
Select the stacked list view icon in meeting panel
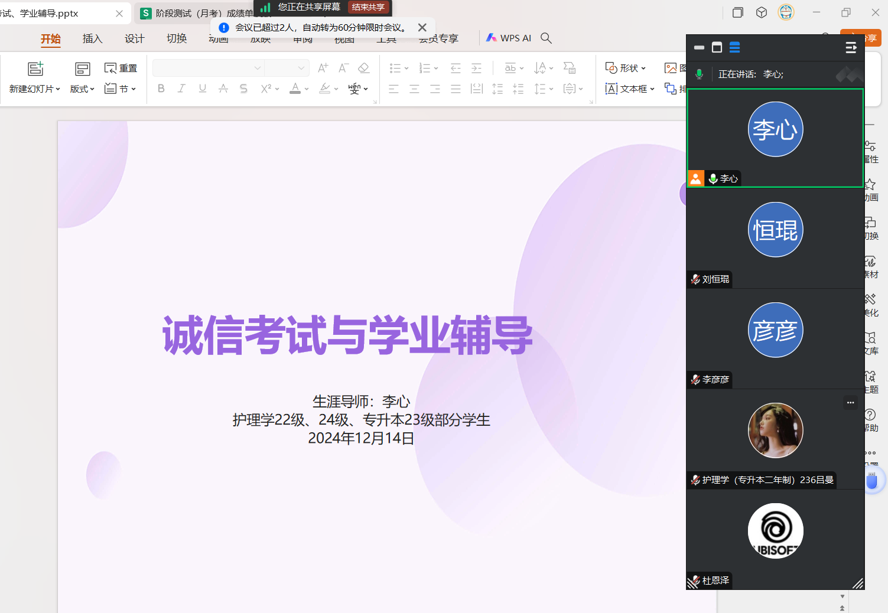click(734, 48)
